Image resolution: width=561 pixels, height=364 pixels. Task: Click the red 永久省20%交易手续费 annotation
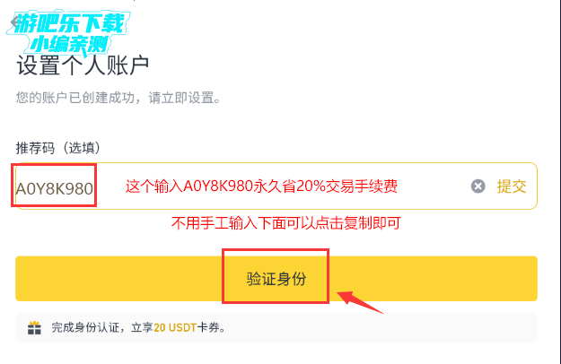pos(326,186)
